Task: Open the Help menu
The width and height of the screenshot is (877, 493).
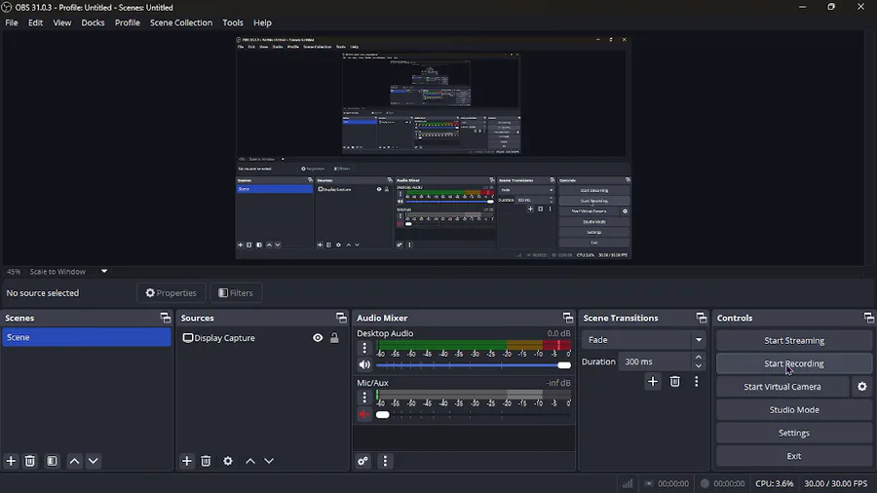Action: point(262,23)
